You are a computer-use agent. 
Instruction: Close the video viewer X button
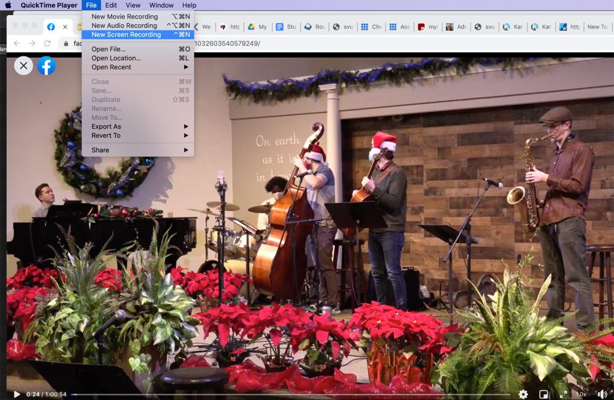[23, 66]
